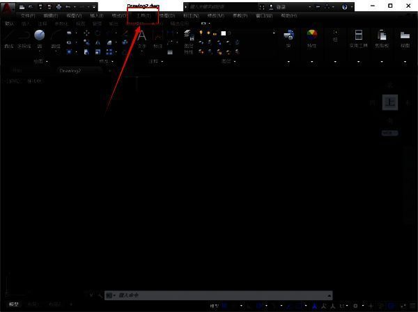Switch to the Model (模型) layout tab
Screen dimensions: 418x312
(x=14, y=304)
